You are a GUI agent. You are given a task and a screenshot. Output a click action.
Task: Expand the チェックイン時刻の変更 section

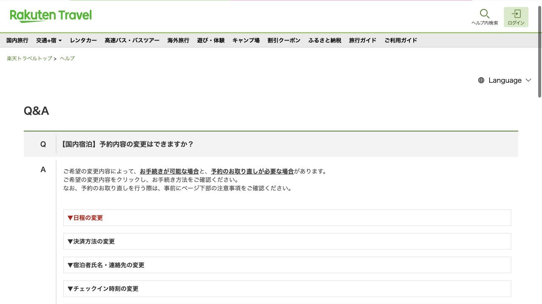pos(287,289)
